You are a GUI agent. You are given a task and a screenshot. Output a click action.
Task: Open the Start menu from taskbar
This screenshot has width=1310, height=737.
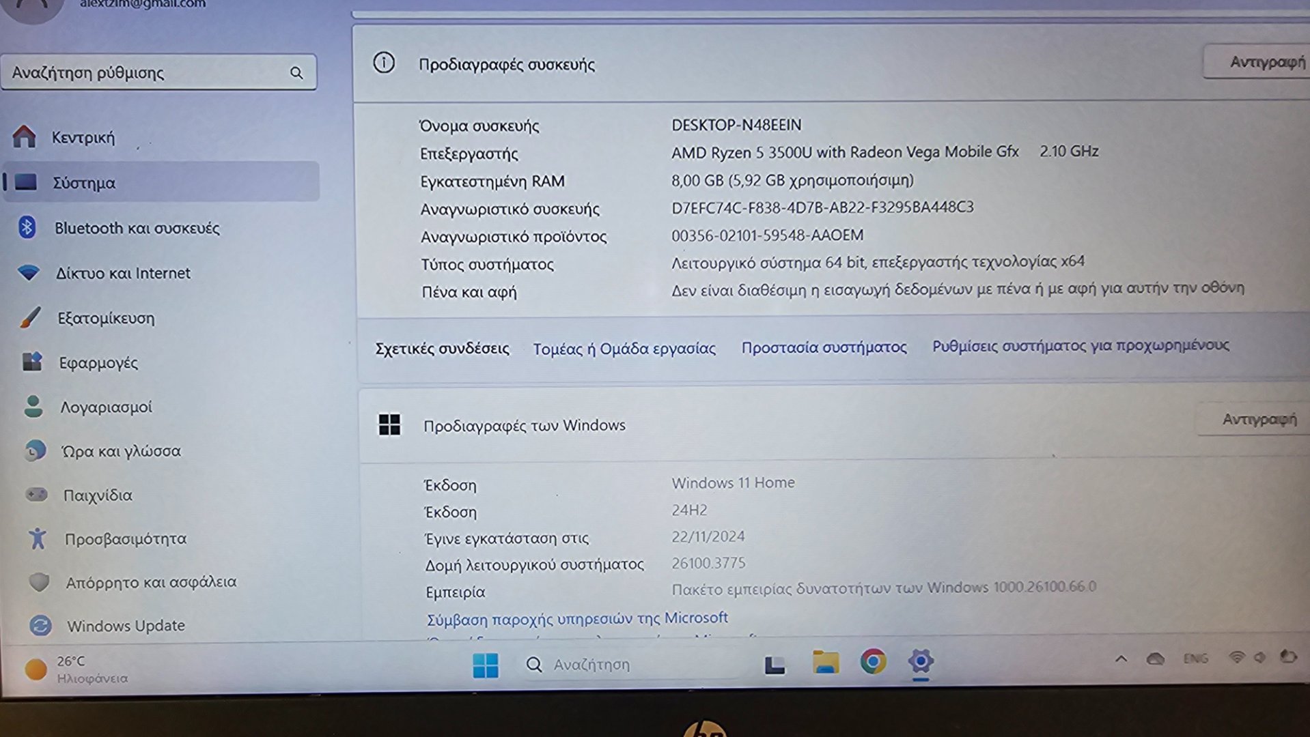[x=486, y=665]
